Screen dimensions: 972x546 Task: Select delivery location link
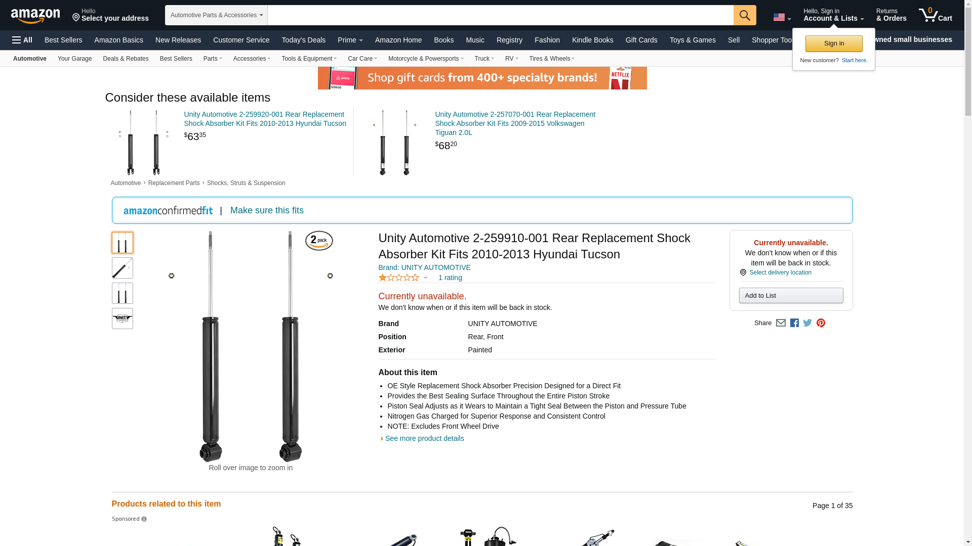coord(780,272)
